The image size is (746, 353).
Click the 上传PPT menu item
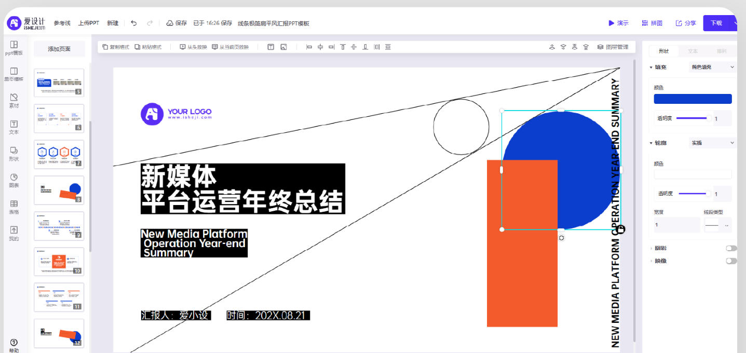(x=88, y=23)
